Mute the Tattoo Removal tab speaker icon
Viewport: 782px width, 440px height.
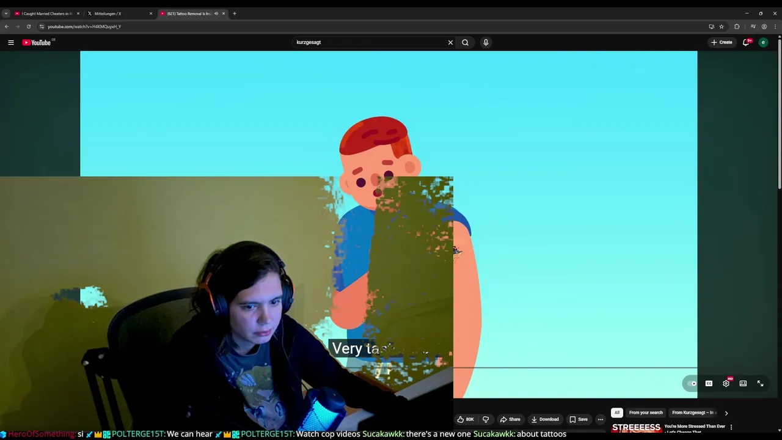pos(216,13)
